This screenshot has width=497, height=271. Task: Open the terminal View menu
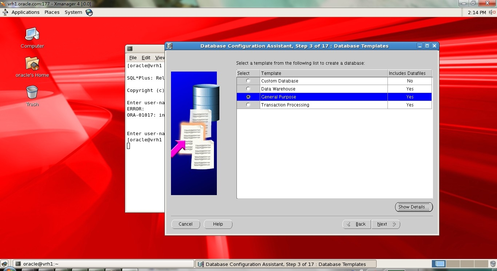coord(160,58)
